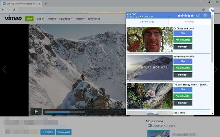Add 'Adventure Not War' to favorites
The image size is (220, 137).
[183, 68]
